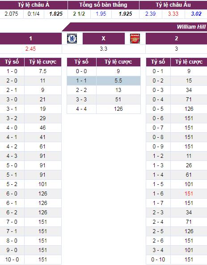Click the over odds 1.95 in totals
The width and height of the screenshot is (207, 265).
tap(101, 14)
